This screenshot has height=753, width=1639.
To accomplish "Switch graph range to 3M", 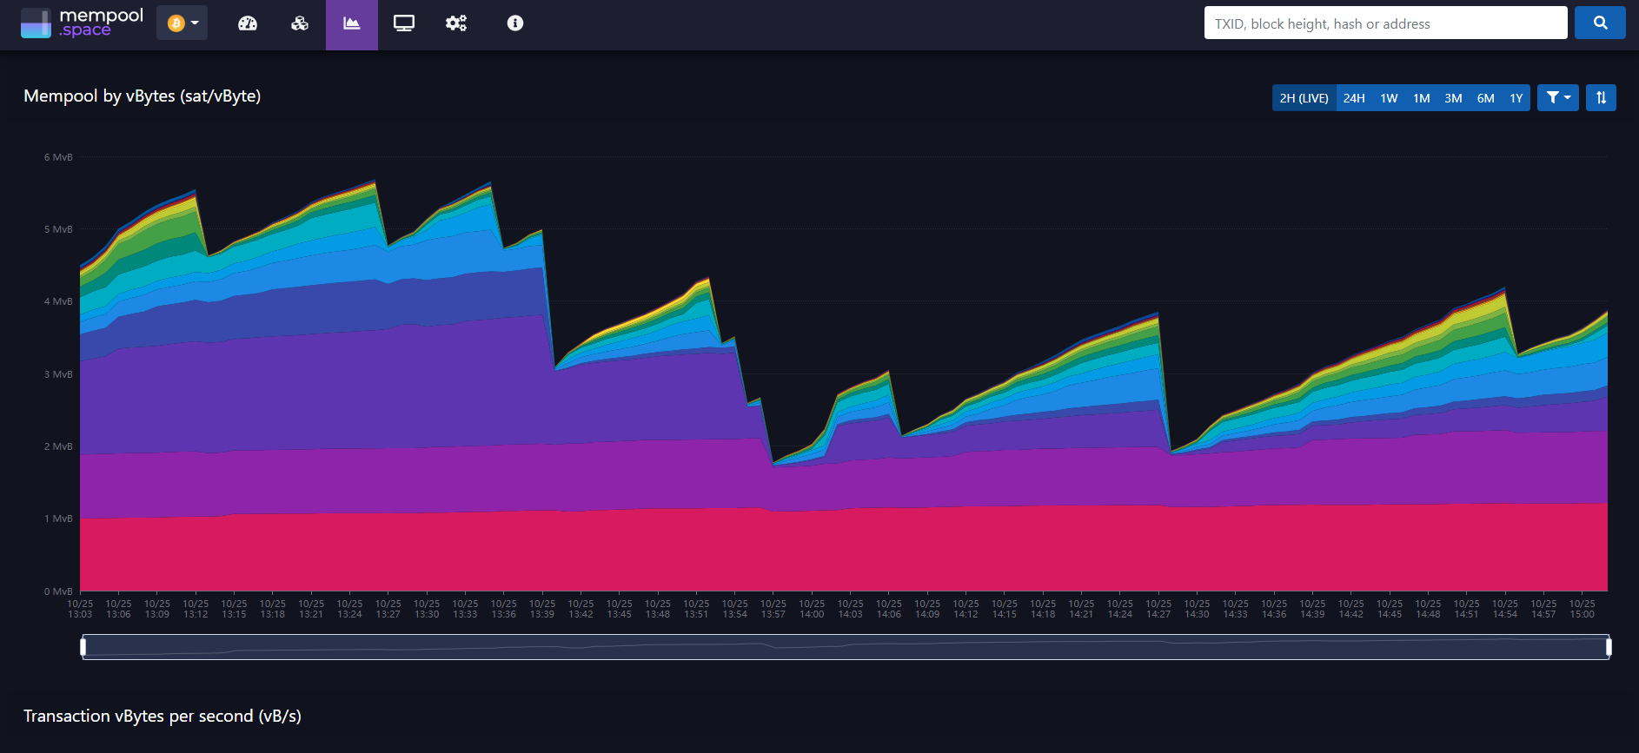I will pyautogui.click(x=1453, y=98).
